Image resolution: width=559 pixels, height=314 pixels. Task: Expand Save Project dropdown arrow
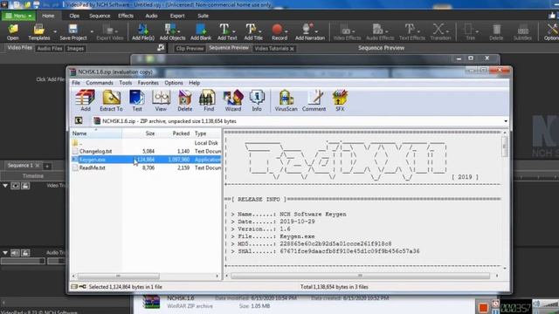click(x=92, y=31)
